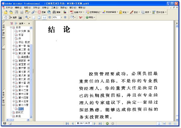
Task: Select the 引言 bookmark
Action: click(x=21, y=35)
